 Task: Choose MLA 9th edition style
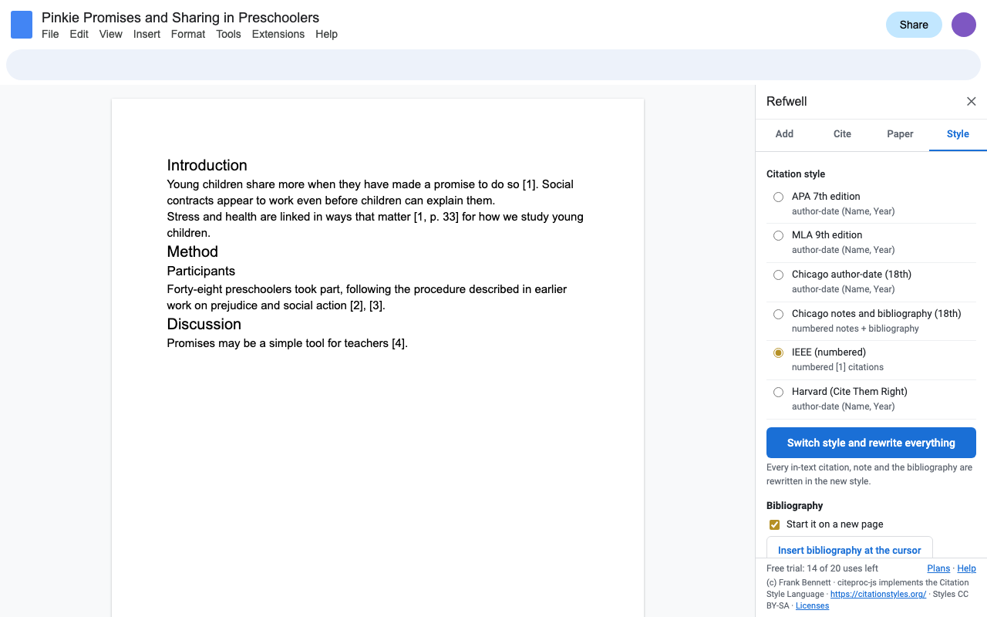tap(778, 235)
